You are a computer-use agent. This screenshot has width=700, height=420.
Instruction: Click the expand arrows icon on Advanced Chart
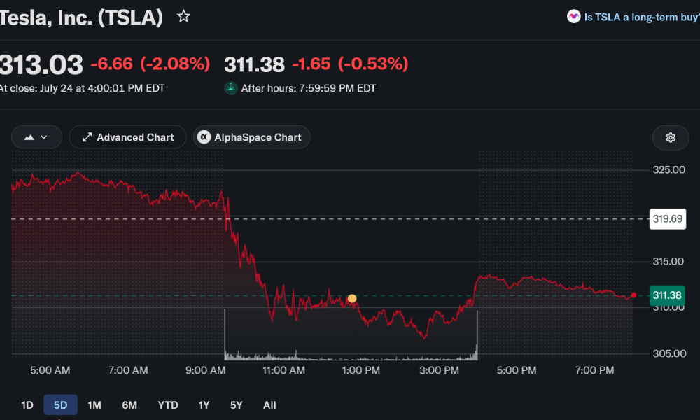(87, 137)
